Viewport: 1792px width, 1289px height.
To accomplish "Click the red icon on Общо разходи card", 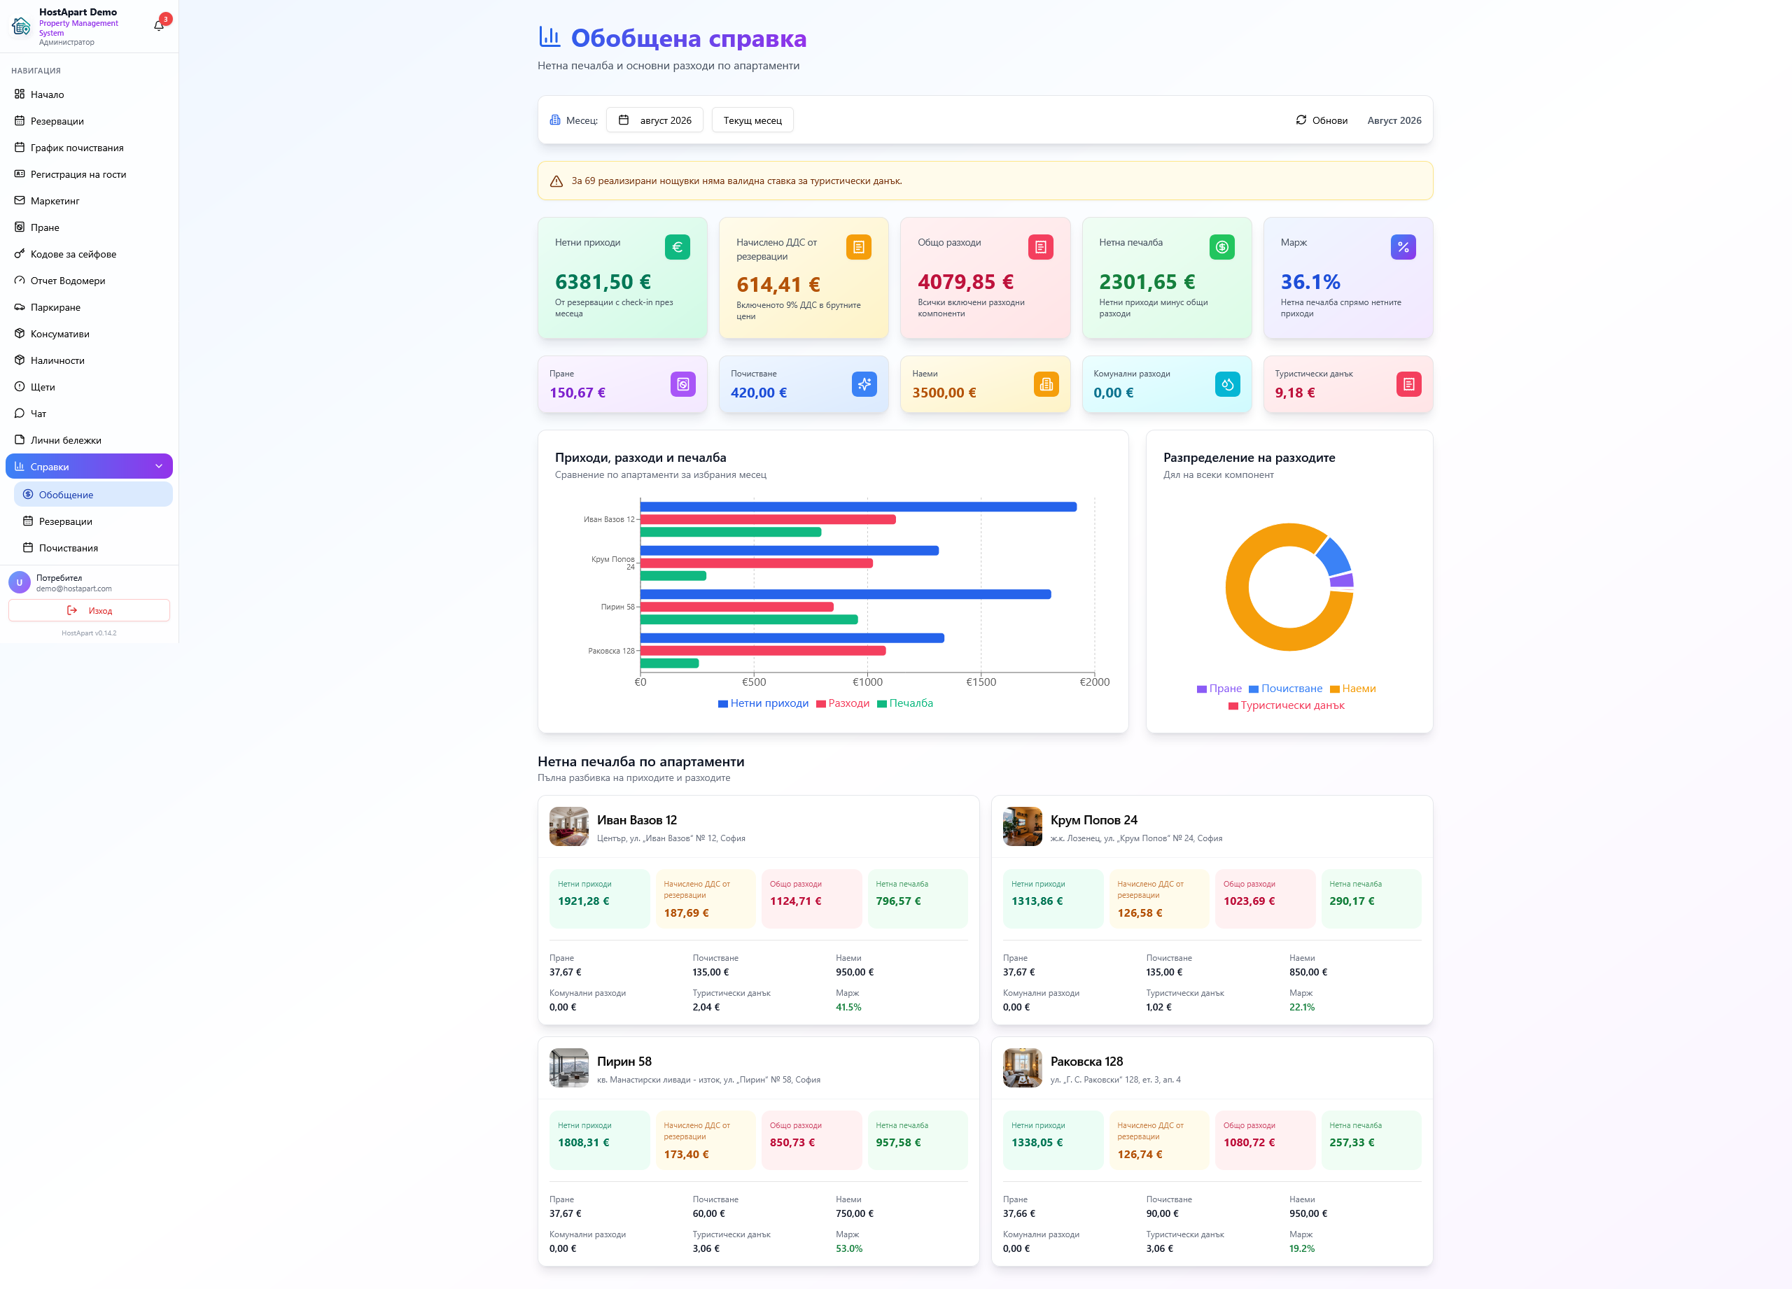I will pyautogui.click(x=1039, y=247).
